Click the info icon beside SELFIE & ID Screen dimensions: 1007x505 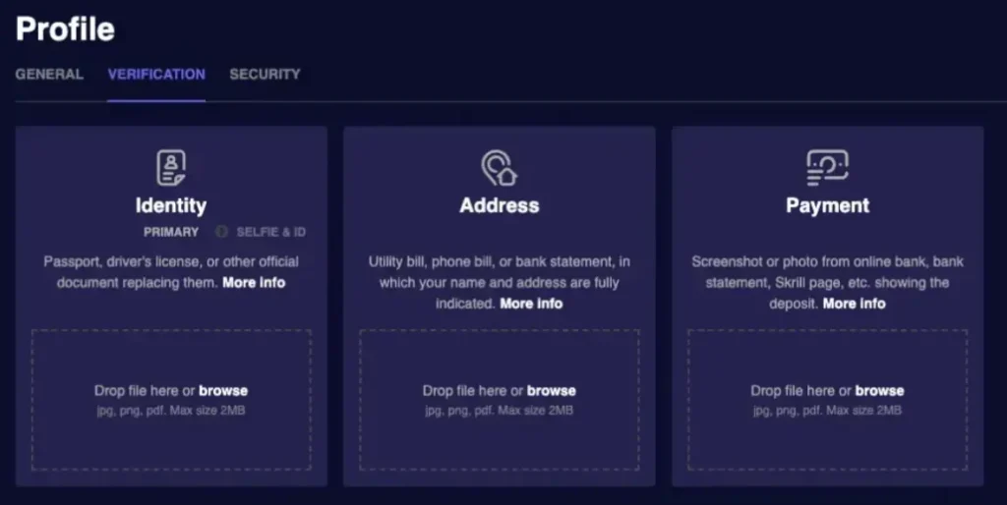pyautogui.click(x=221, y=232)
